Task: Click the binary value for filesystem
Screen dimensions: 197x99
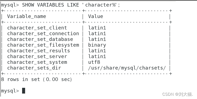Action: tap(97, 45)
